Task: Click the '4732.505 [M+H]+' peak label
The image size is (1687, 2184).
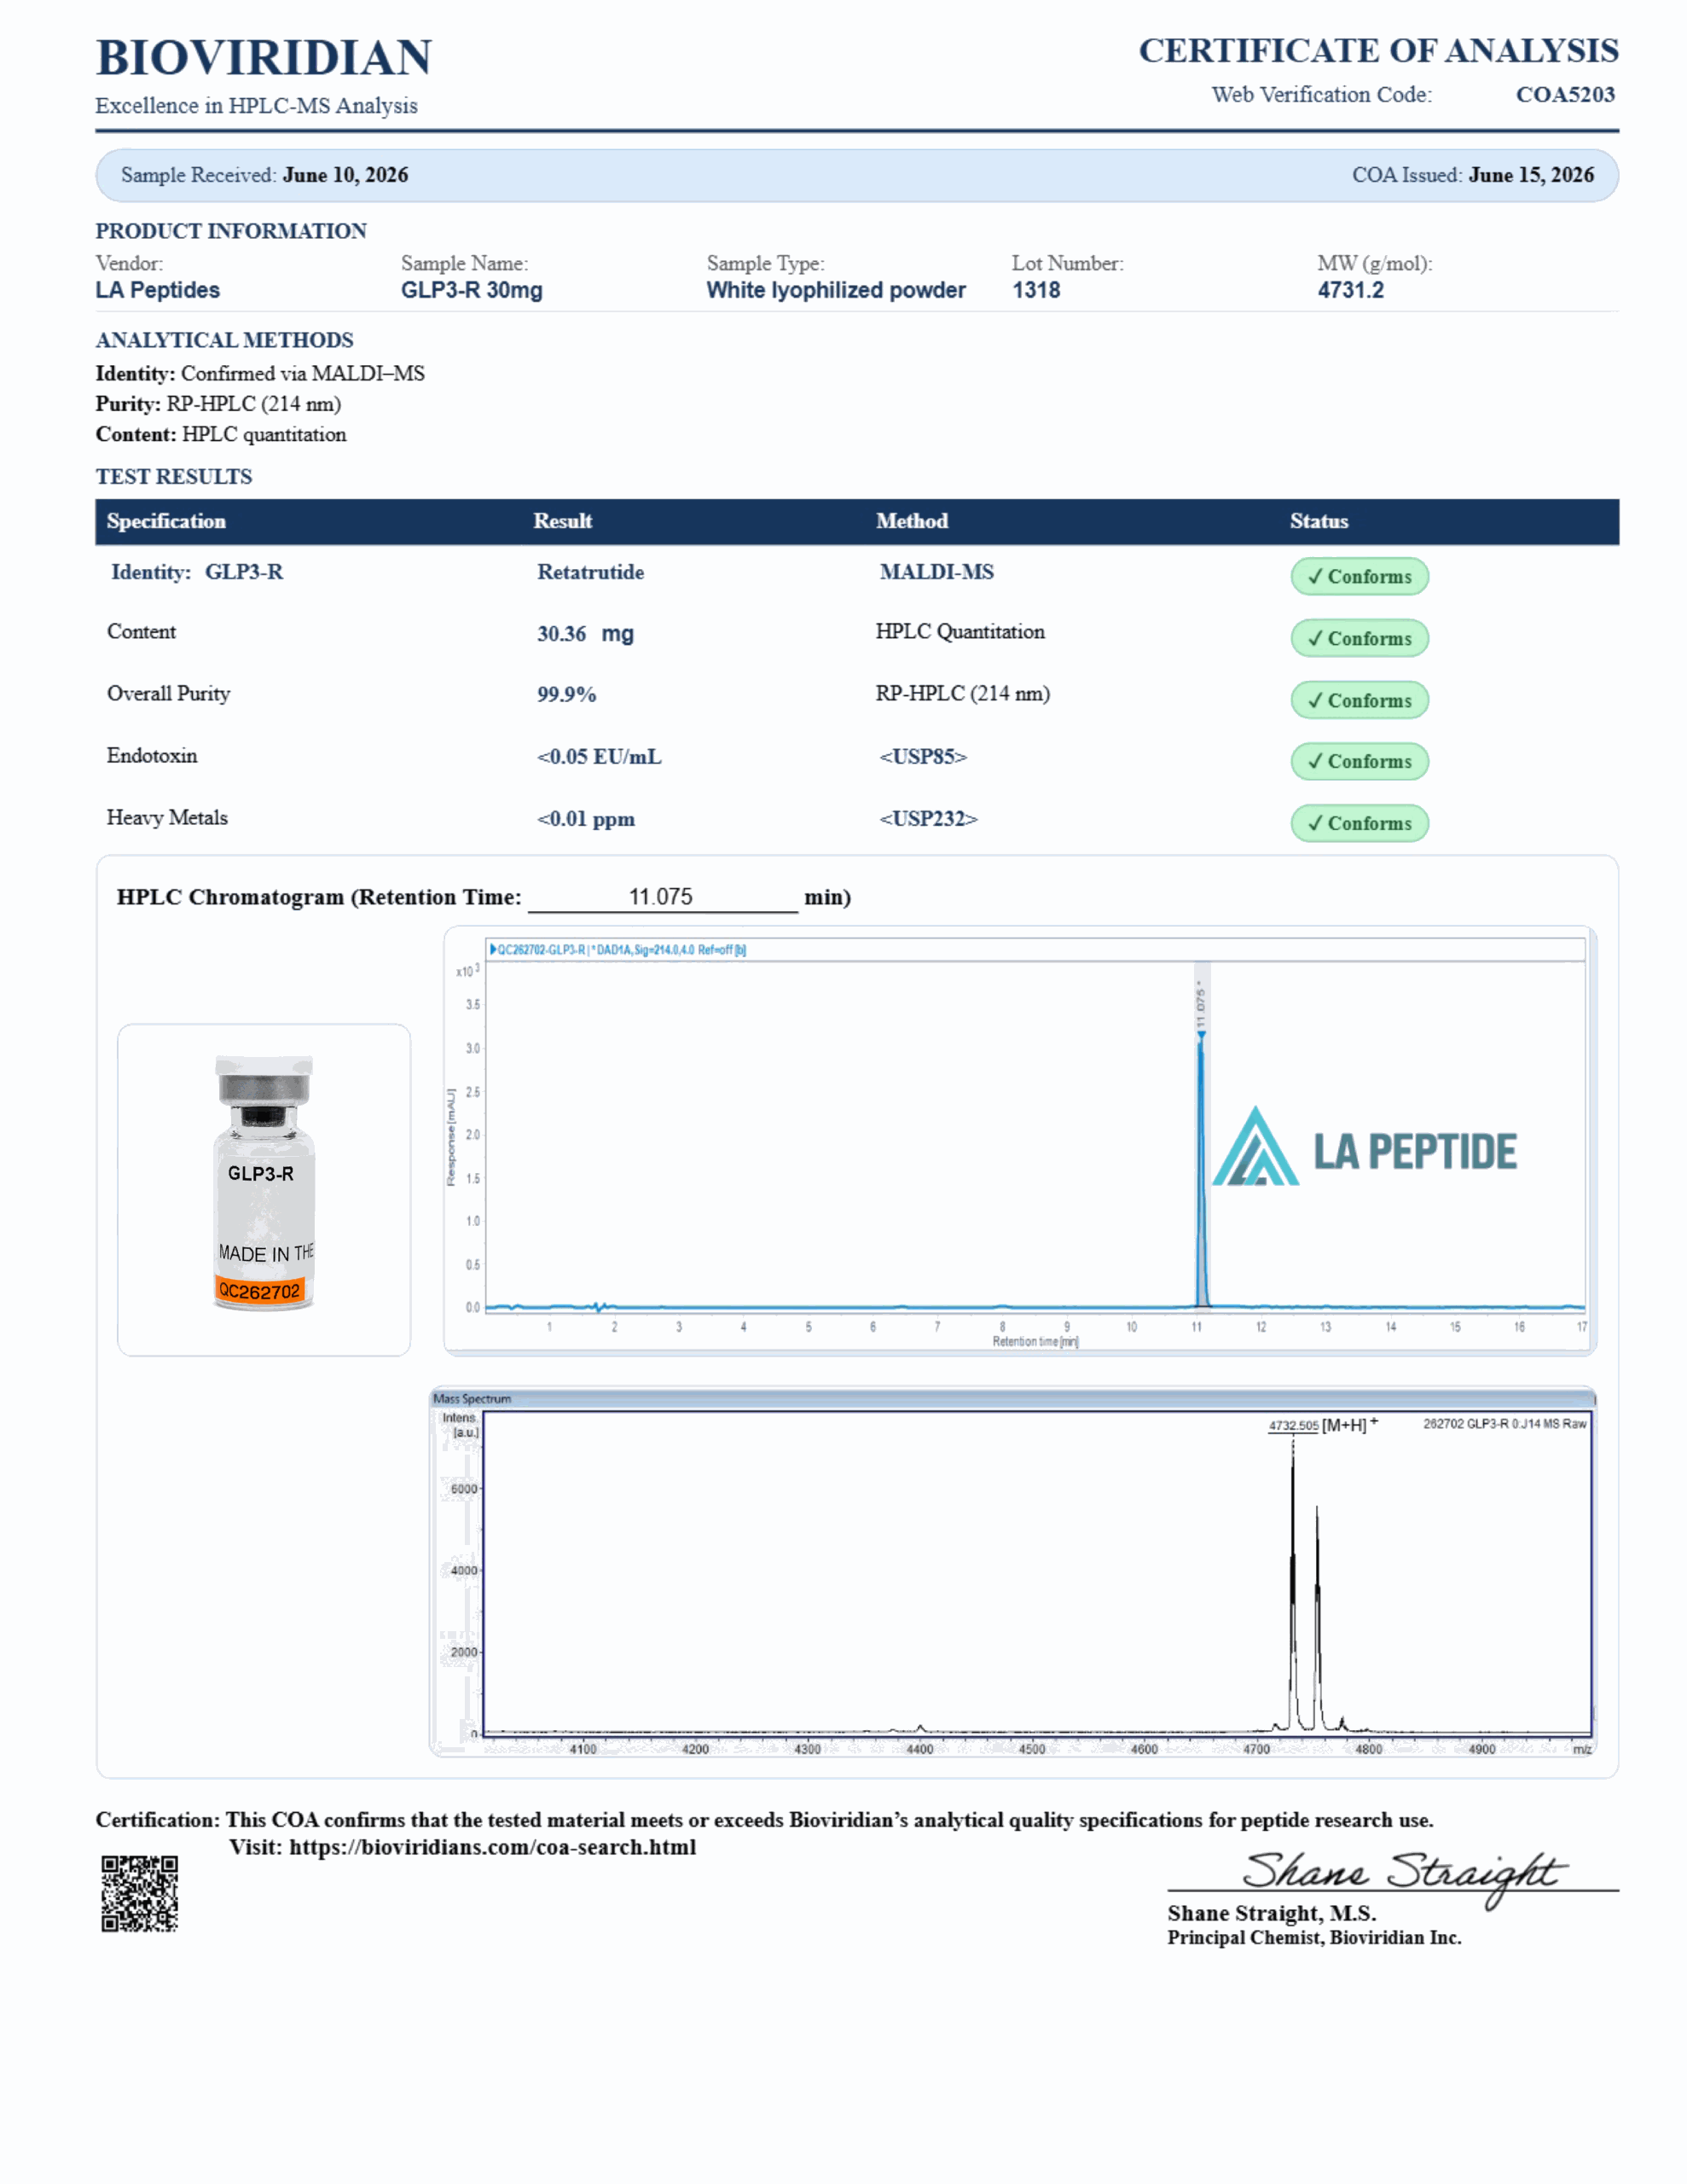Action: (x=1323, y=1425)
